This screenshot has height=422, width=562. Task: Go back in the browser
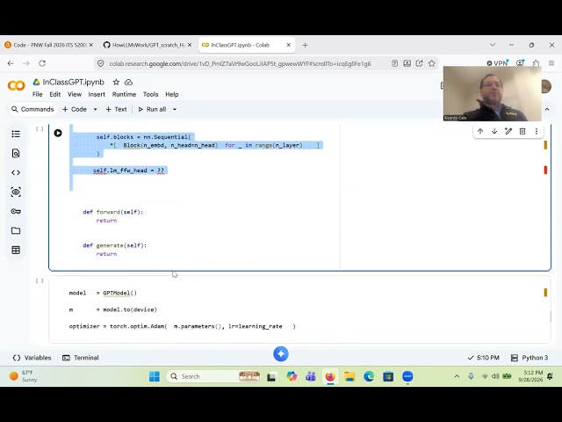[x=11, y=63]
